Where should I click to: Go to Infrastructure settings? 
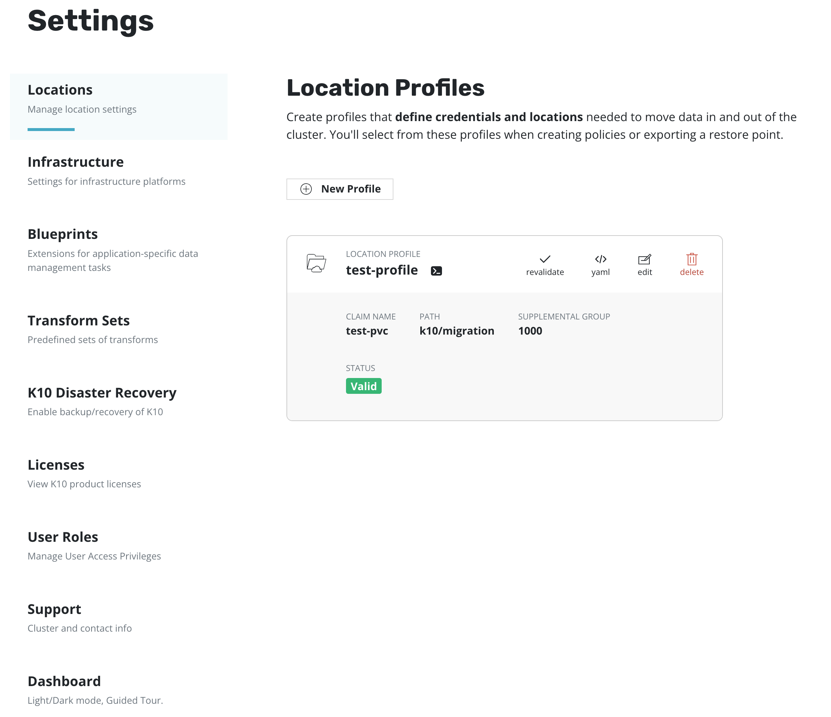click(75, 162)
